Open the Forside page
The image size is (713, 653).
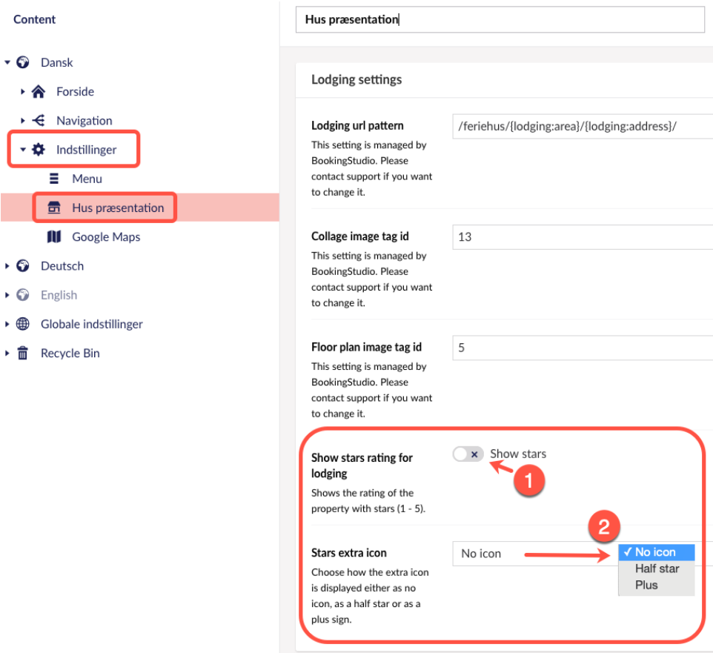tap(75, 91)
